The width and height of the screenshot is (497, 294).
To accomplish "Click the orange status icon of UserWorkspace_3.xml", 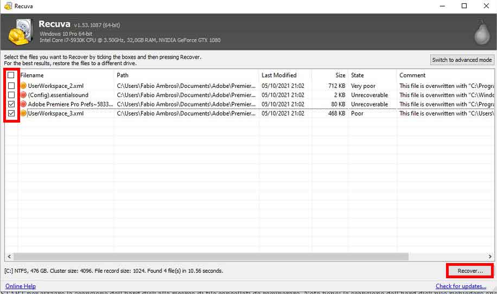I will click(23, 113).
